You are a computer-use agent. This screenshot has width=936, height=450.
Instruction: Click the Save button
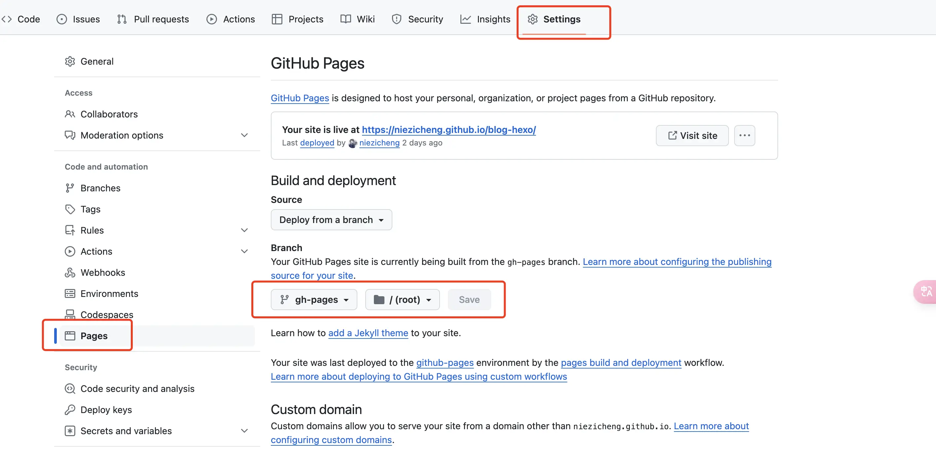click(469, 300)
